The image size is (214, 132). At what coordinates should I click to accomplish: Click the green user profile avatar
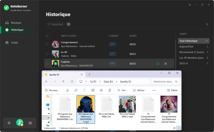[20, 123]
